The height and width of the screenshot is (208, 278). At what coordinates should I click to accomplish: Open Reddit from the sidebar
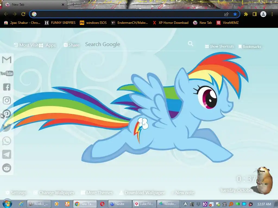7,168
